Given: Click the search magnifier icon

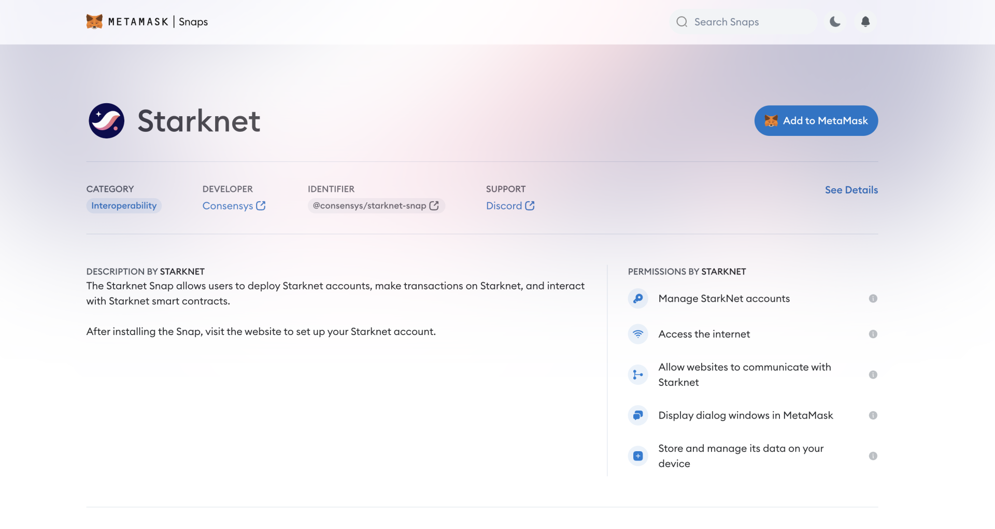Looking at the screenshot, I should [682, 22].
